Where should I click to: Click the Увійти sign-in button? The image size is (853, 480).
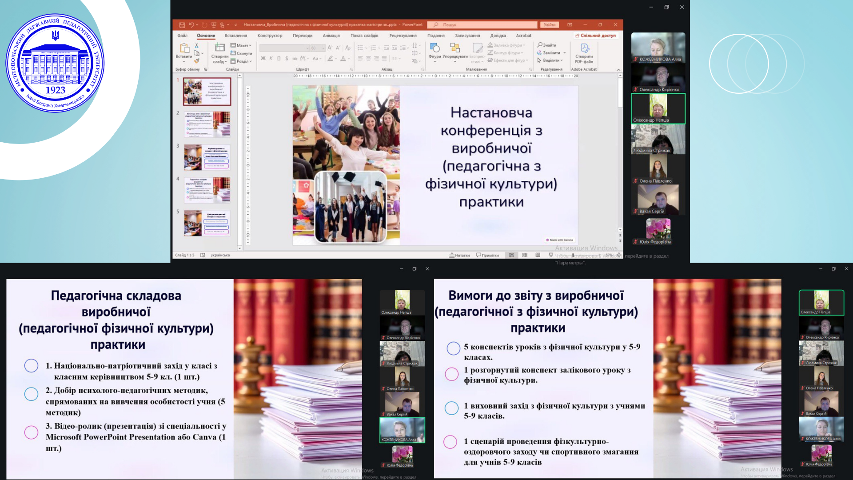click(x=550, y=25)
